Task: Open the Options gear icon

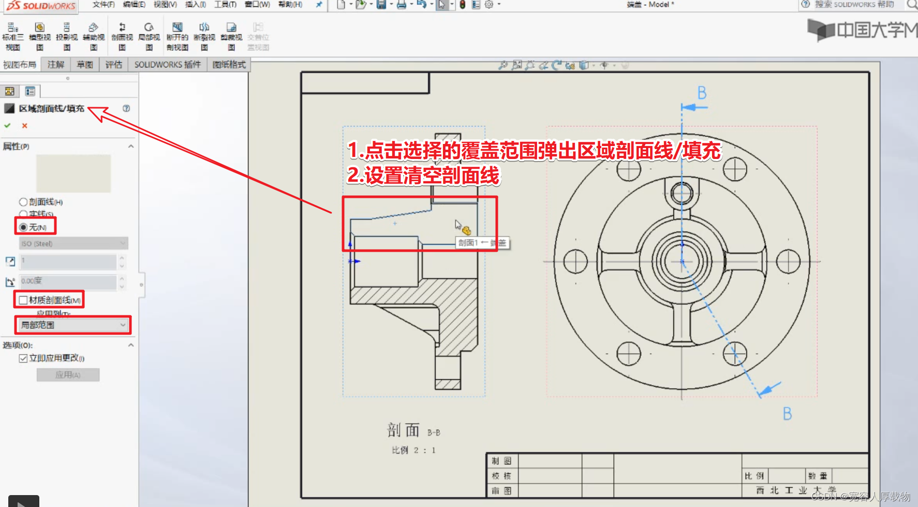Action: coord(489,5)
